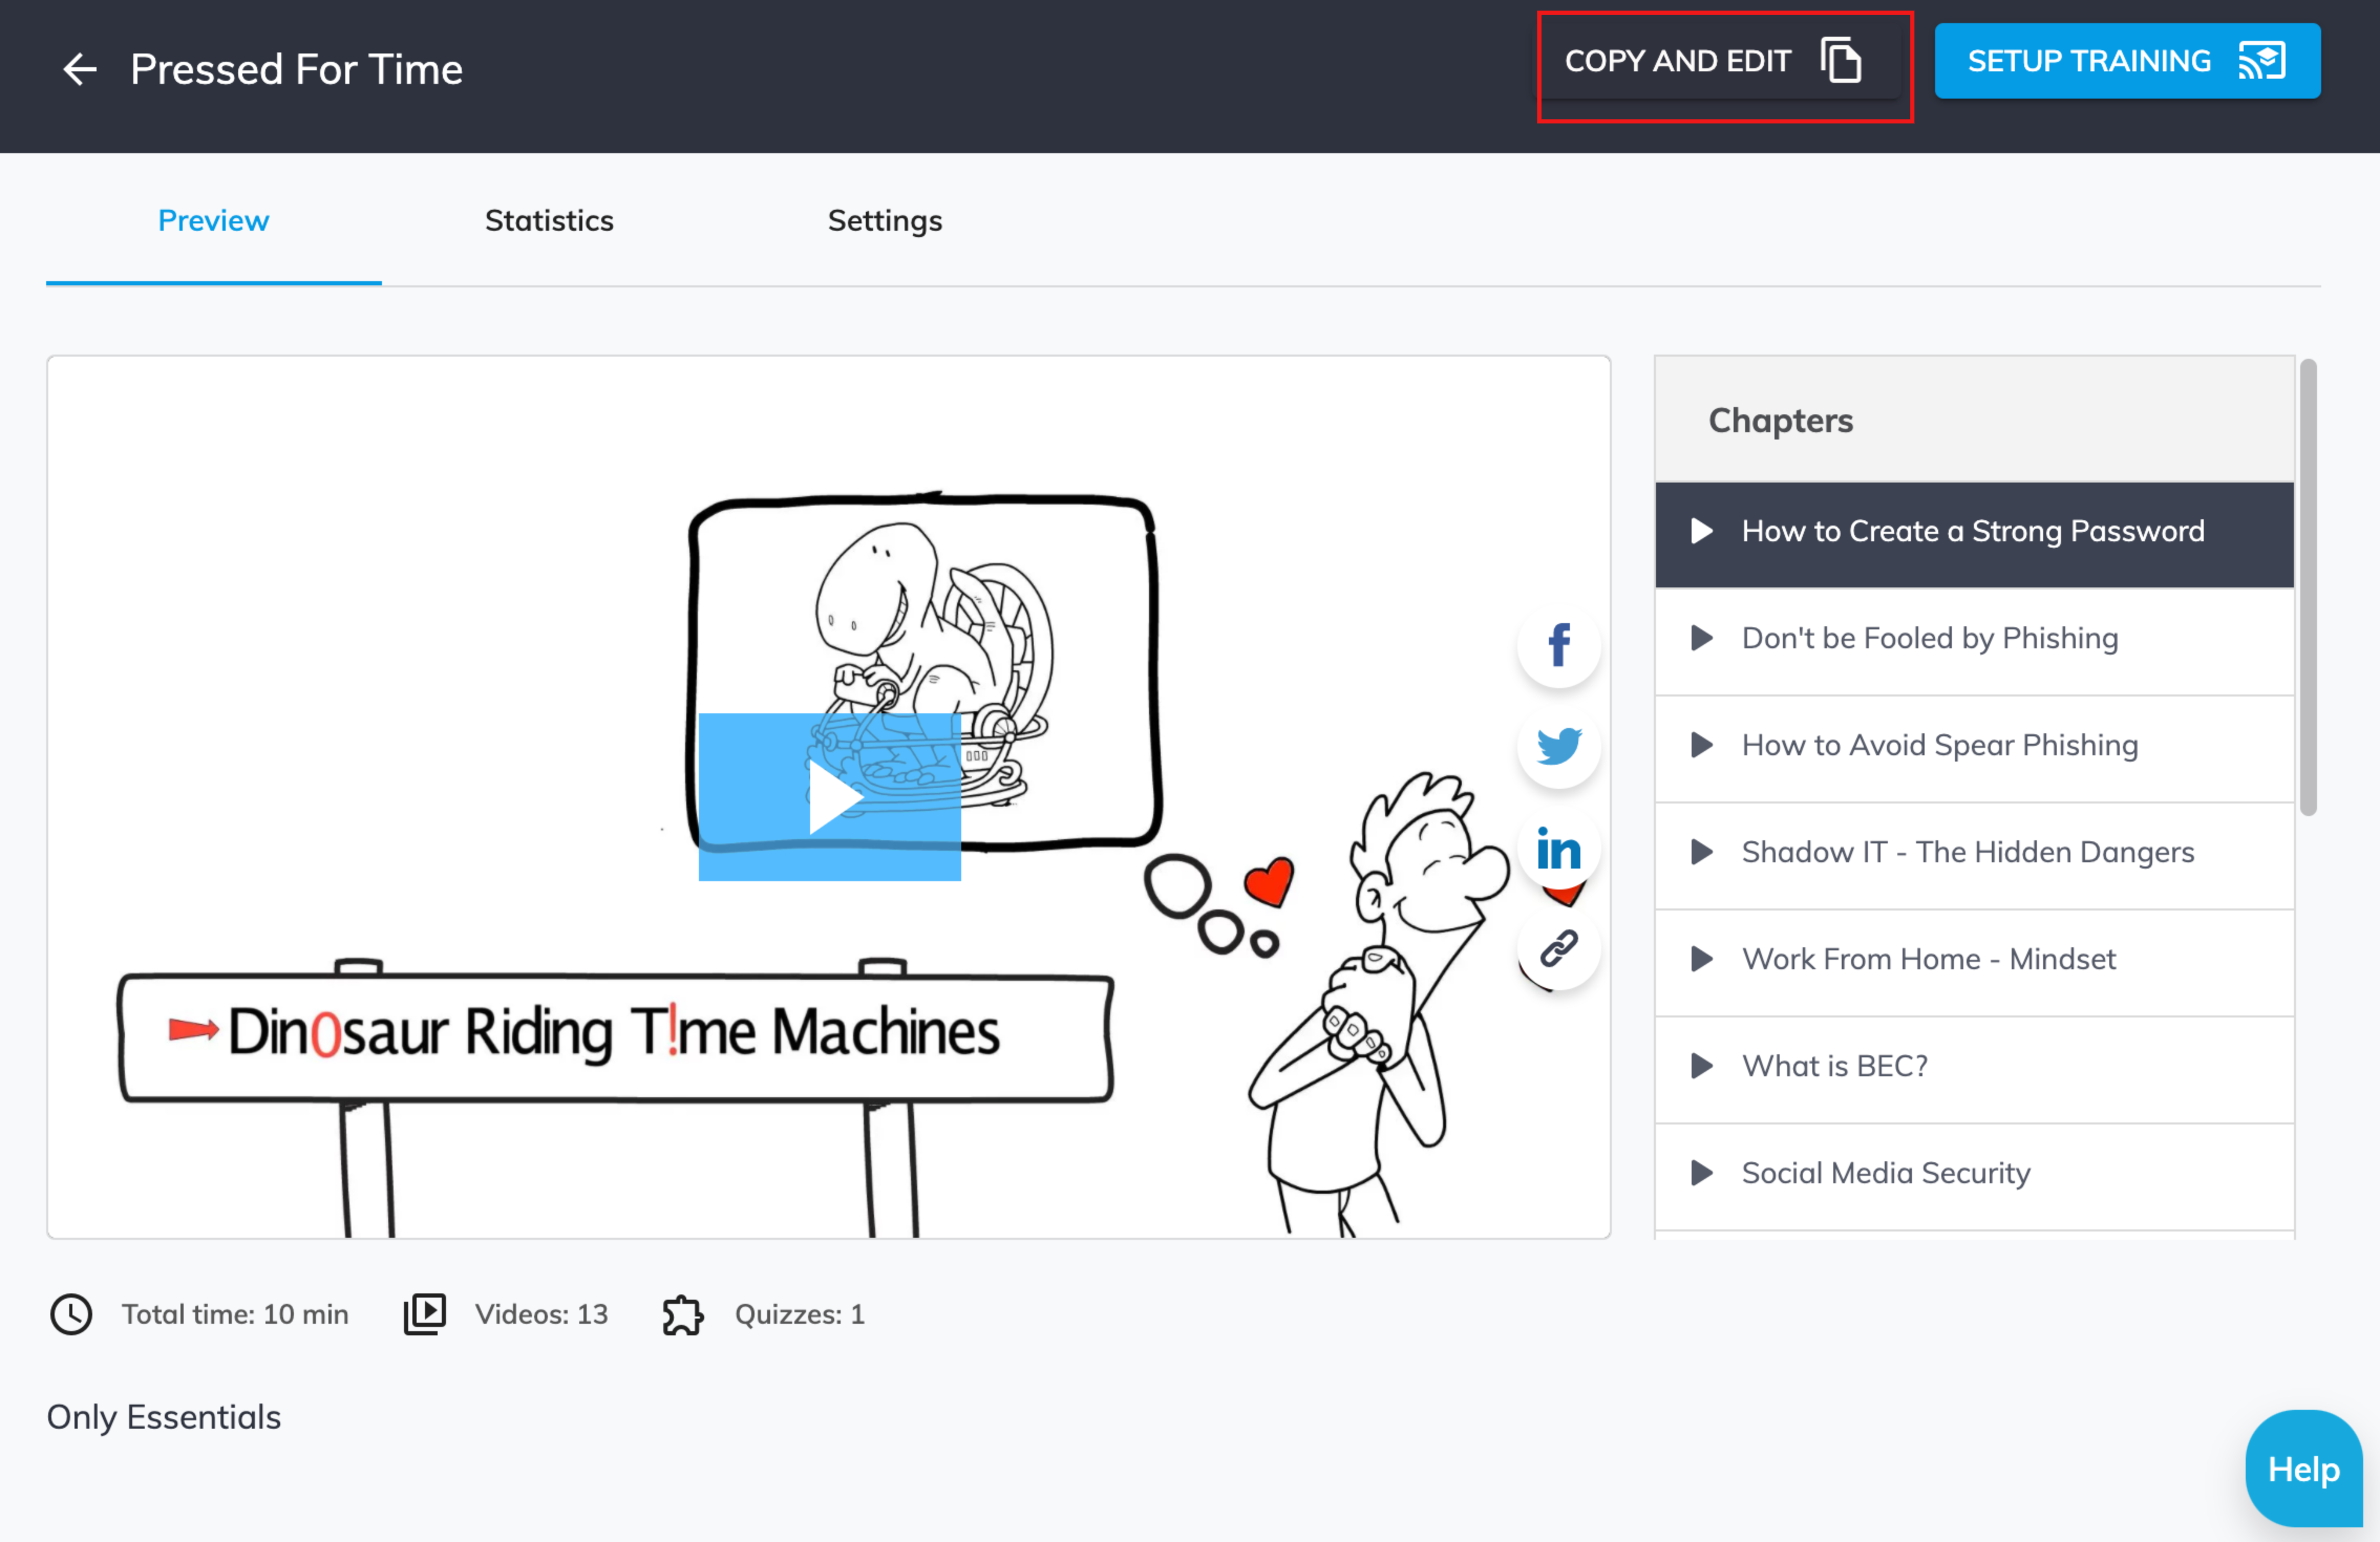This screenshot has width=2380, height=1542.
Task: Click the Chapters list scrollbar
Action: pos(2308,586)
